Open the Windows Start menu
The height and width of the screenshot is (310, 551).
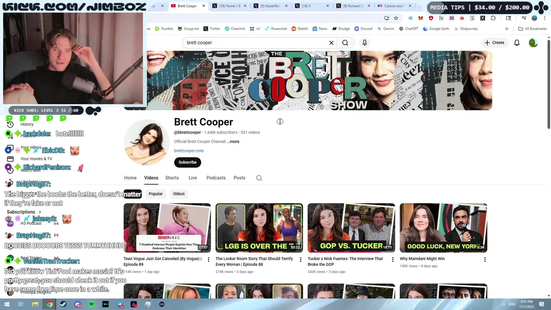(7, 304)
